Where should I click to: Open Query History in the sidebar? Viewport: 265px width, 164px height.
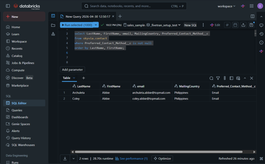click(24, 138)
